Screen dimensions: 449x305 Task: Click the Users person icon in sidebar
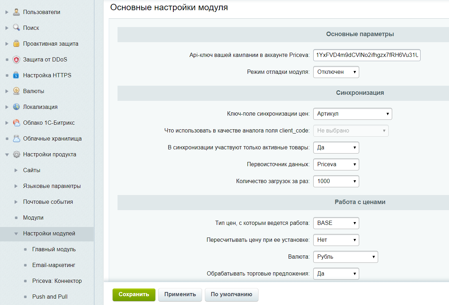[x=16, y=12]
